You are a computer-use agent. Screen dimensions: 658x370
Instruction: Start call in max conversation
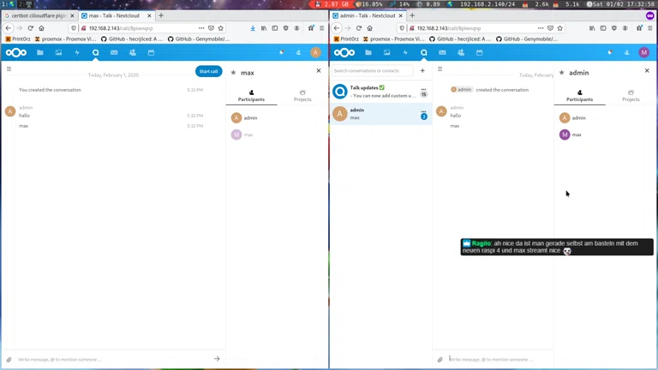208,71
